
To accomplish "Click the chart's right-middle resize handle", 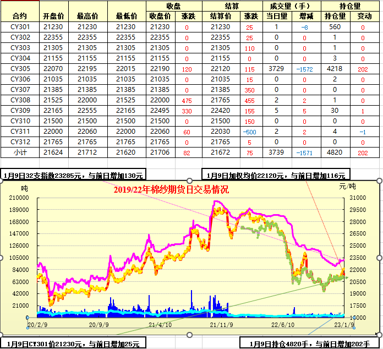I will pos(380,257).
